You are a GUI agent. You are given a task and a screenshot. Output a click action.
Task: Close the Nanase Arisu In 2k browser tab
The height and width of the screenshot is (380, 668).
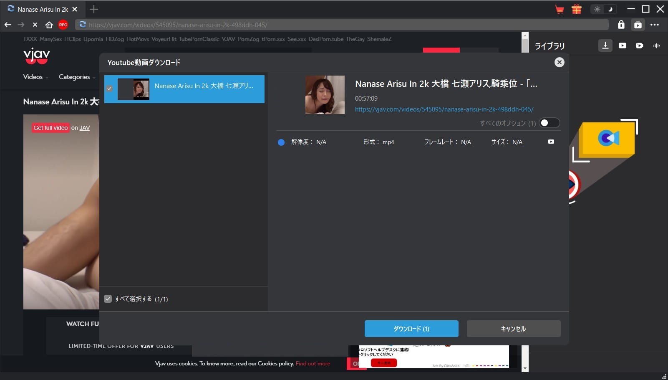[x=75, y=9]
